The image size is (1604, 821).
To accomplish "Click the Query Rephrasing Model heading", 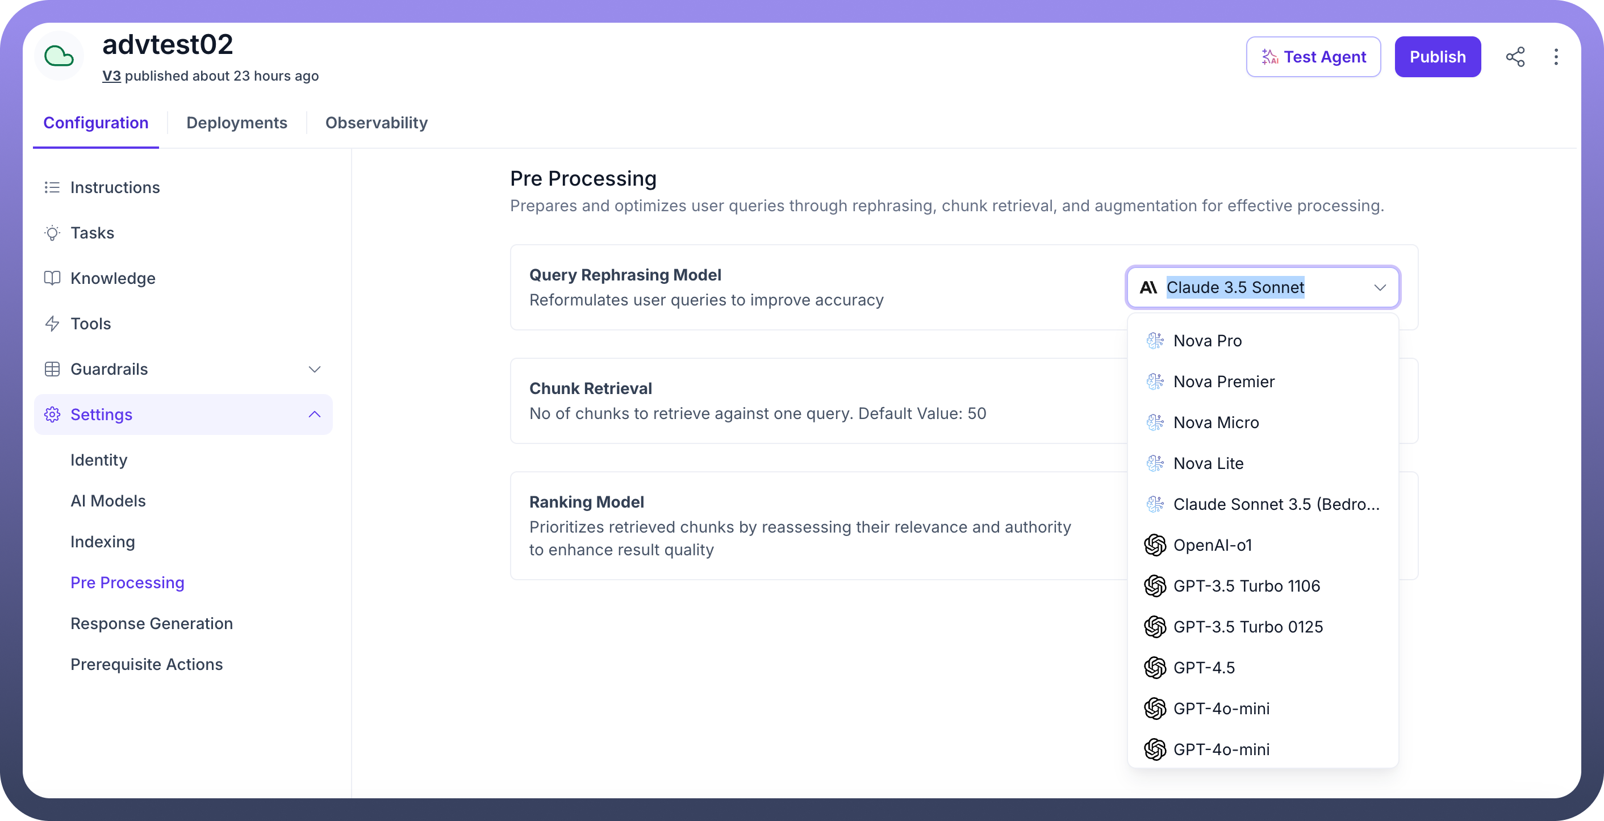I will (625, 275).
